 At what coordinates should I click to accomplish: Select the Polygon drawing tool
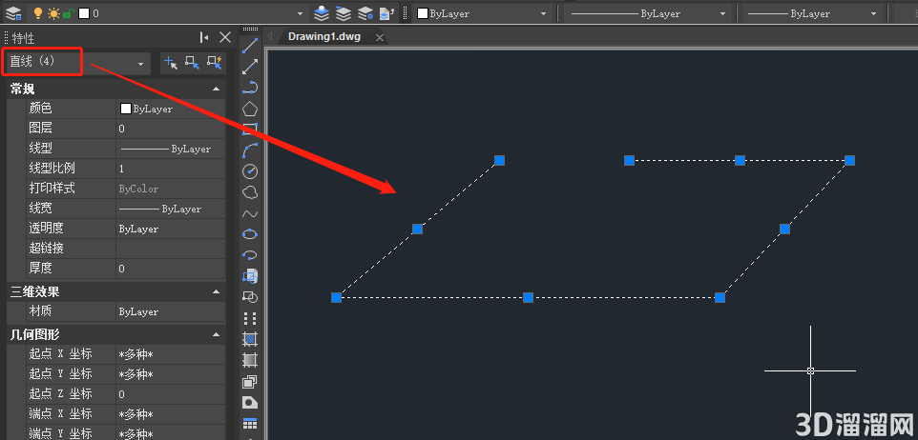point(250,109)
